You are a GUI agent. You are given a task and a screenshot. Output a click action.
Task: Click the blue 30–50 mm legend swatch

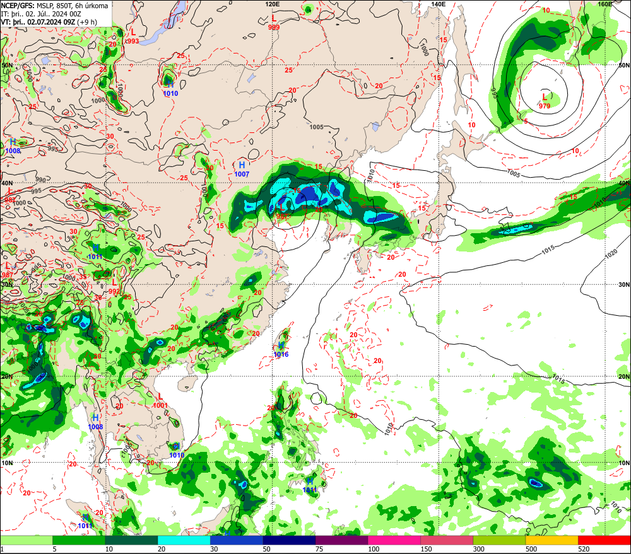pyautogui.click(x=237, y=540)
